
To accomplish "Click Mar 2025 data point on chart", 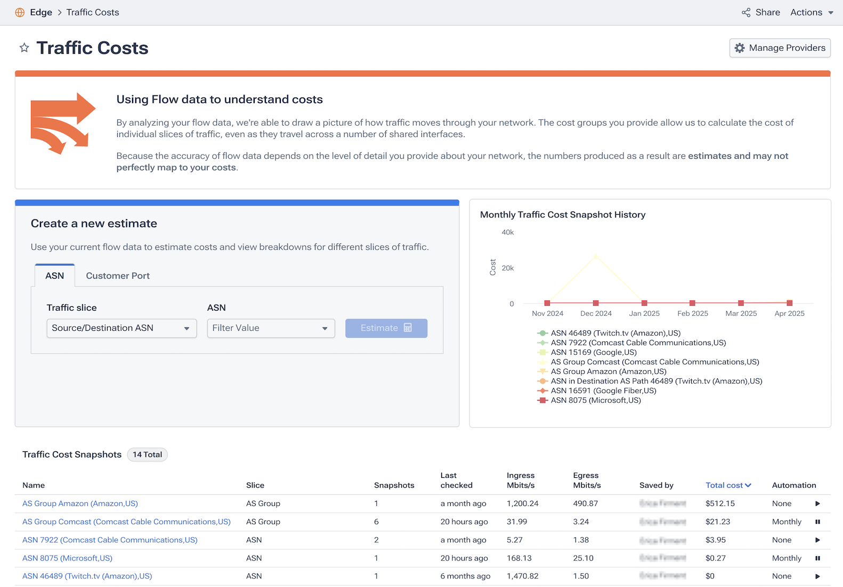I will (741, 303).
